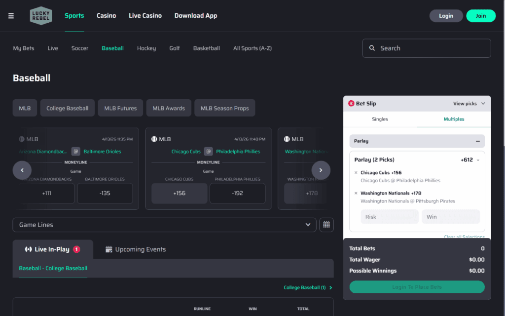Click the @ icon between Cubs and Phillies
The height and width of the screenshot is (316, 505).
pos(209,151)
